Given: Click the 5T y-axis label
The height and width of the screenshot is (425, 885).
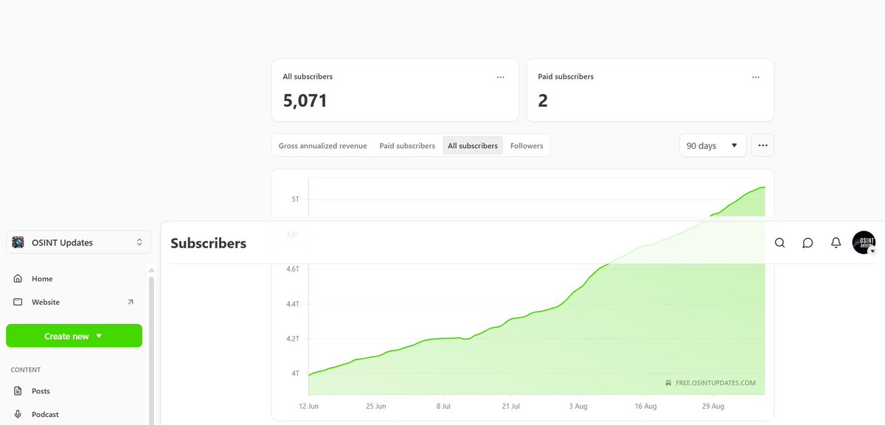Looking at the screenshot, I should coord(296,199).
